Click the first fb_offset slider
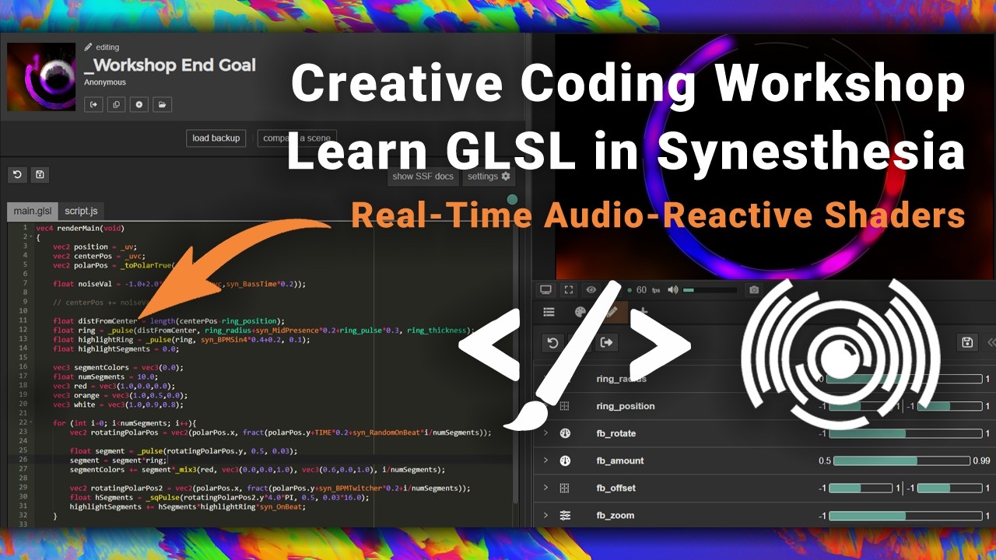 point(860,488)
